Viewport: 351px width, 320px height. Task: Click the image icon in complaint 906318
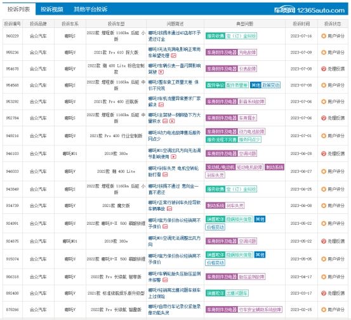165,280
